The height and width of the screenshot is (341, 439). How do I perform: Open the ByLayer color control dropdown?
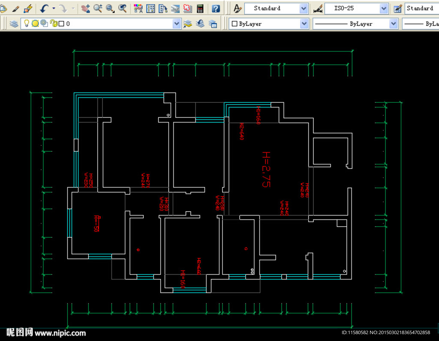point(304,24)
